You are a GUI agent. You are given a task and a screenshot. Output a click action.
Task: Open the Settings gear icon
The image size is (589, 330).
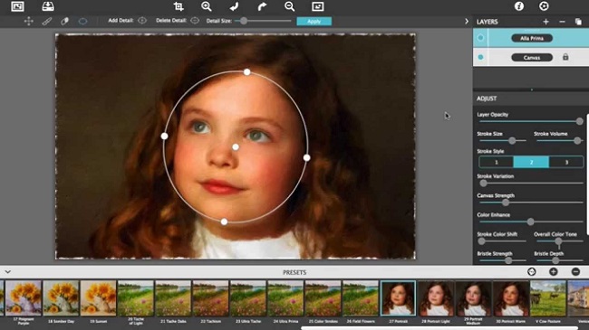click(544, 6)
